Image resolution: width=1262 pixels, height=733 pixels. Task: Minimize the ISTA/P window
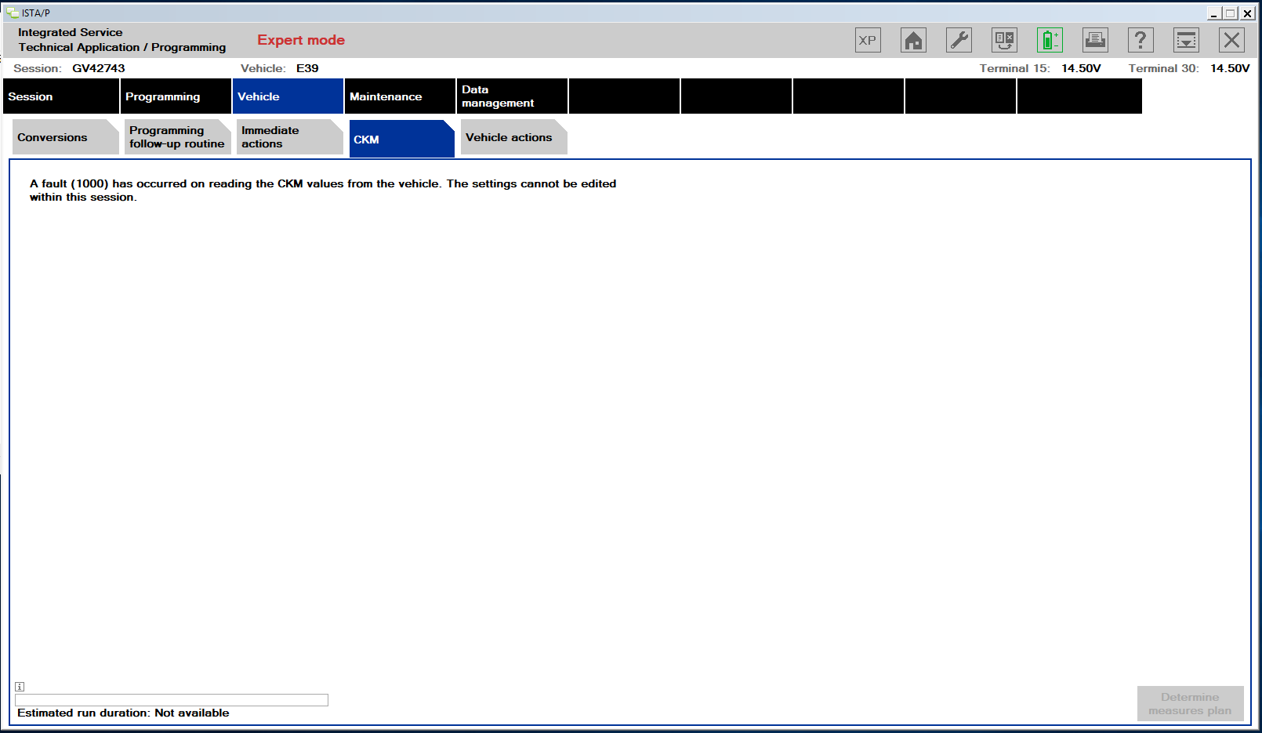tap(1213, 13)
